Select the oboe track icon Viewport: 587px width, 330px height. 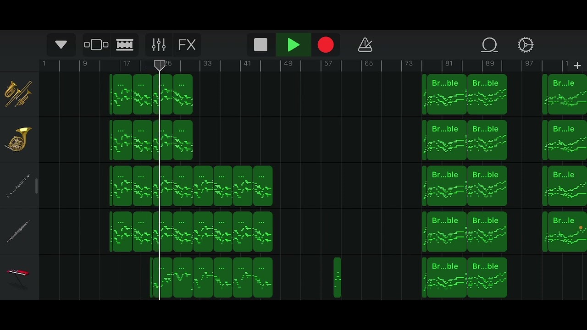pos(18,231)
